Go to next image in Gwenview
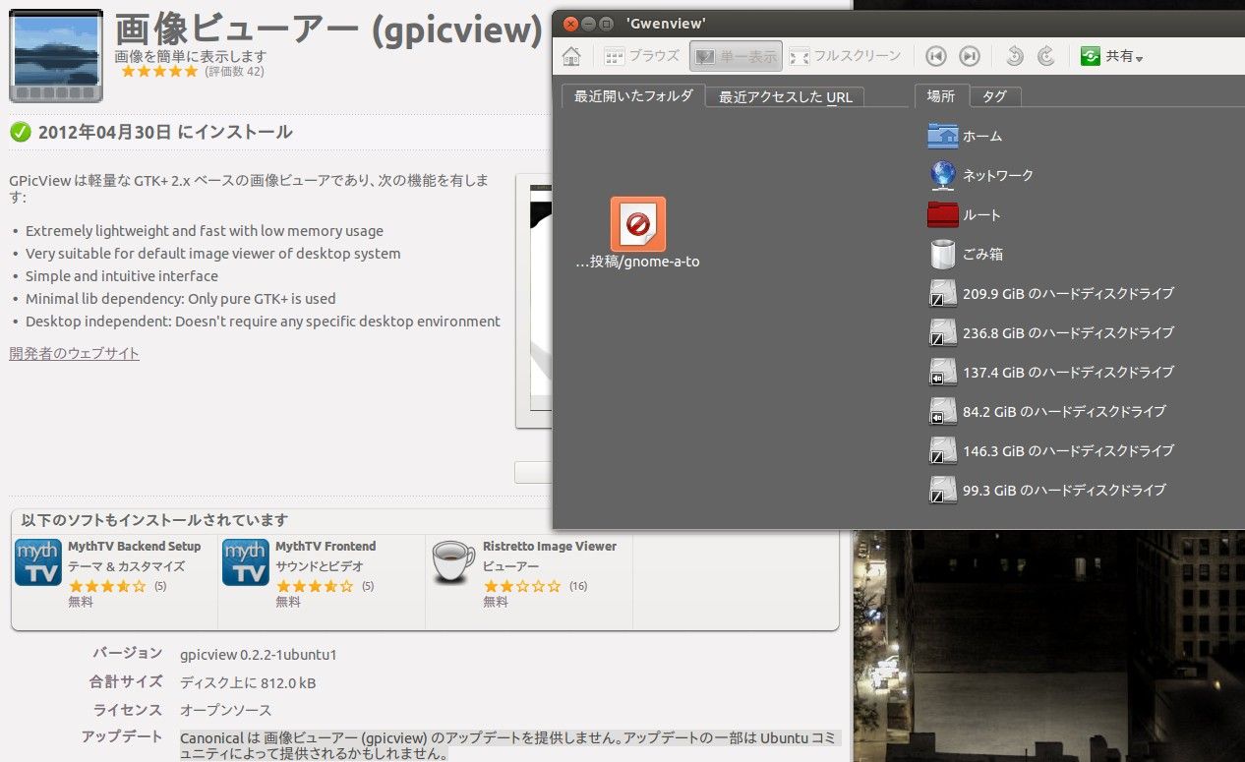Image resolution: width=1245 pixels, height=762 pixels. [x=970, y=56]
